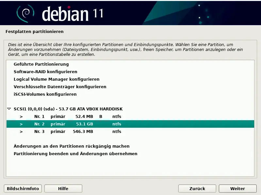Click the arrow beside partition Nr. 2
Screen dimensions: 261x195
pos(21,124)
